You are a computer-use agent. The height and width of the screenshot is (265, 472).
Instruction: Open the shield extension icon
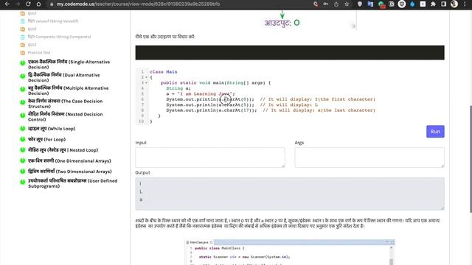pyautogui.click(x=360, y=4)
